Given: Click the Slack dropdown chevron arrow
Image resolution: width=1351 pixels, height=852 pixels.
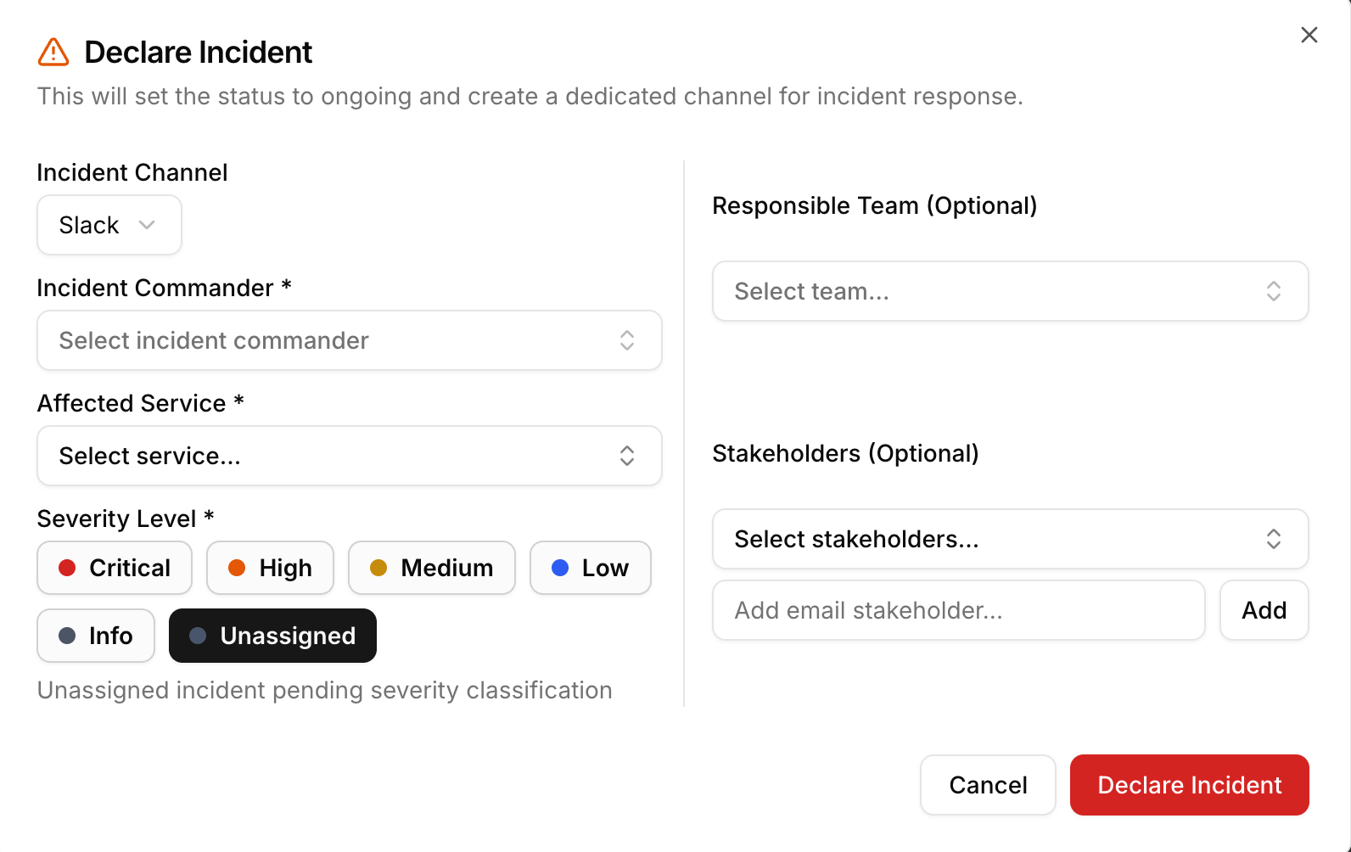Looking at the screenshot, I should (x=147, y=225).
